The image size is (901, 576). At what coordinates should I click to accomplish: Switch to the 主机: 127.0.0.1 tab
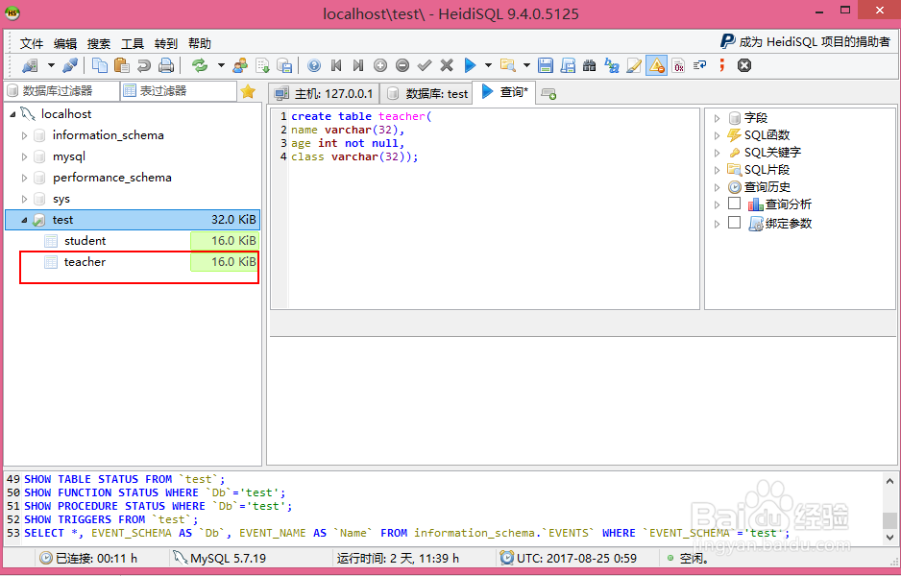pyautogui.click(x=324, y=94)
